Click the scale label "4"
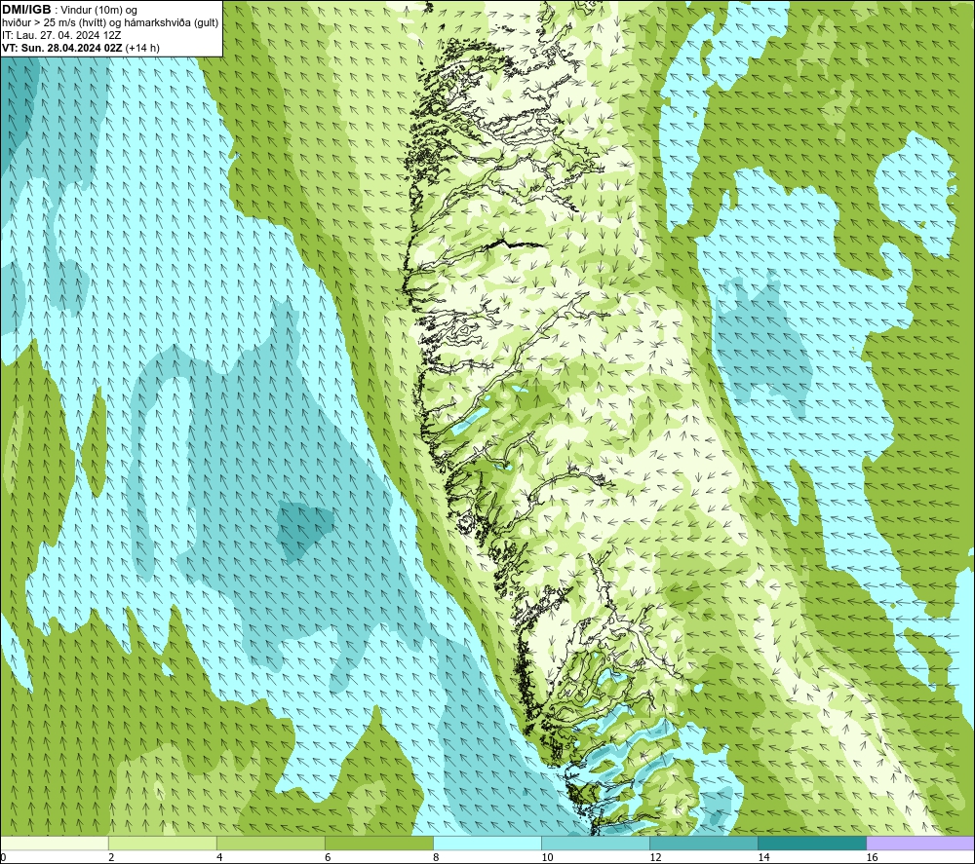Viewport: 975px width, 864px height. (x=219, y=858)
